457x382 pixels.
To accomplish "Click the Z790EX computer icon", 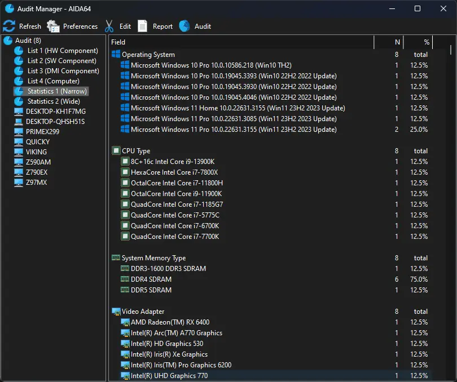I will [19, 172].
